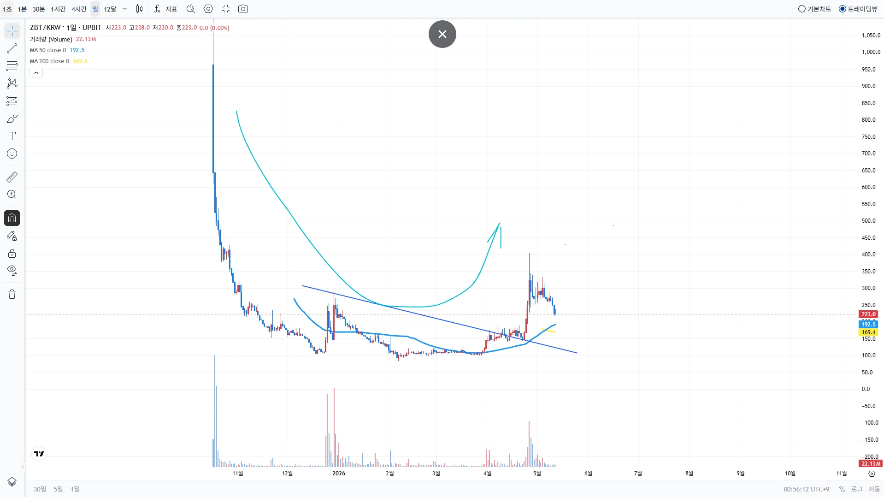Select the MA 50 close indicator legend
Viewport: 884px width, 497px height.
pyautogui.click(x=48, y=50)
